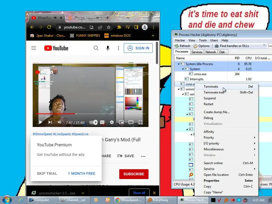The image size is (272, 204).
Task: Click YouTube voice search microphone
Action: pos(108,48)
